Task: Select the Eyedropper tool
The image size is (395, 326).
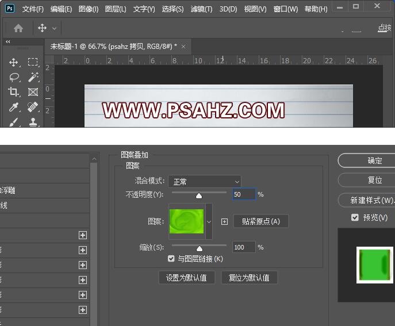Action: pos(14,107)
